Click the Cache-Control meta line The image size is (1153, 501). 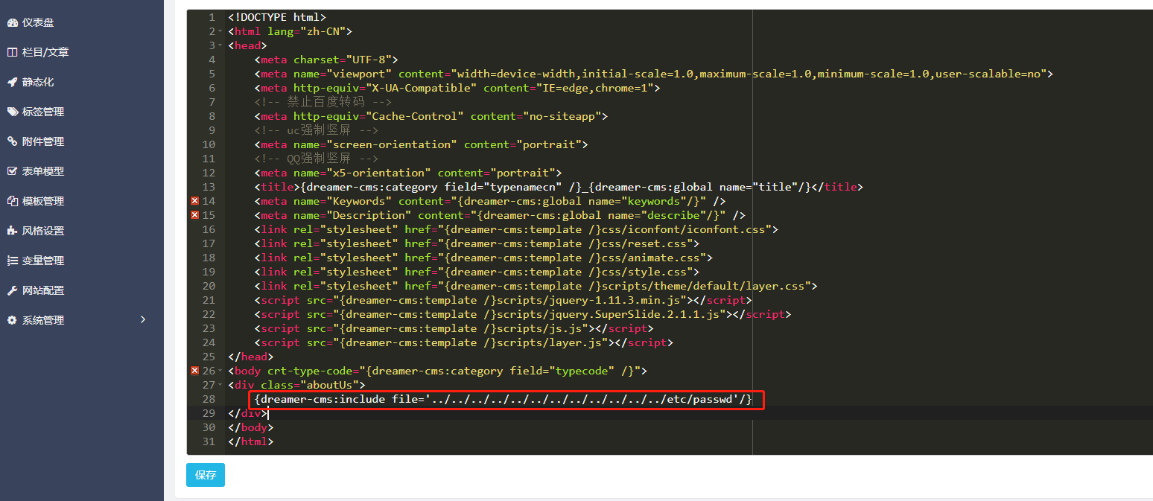coord(431,116)
